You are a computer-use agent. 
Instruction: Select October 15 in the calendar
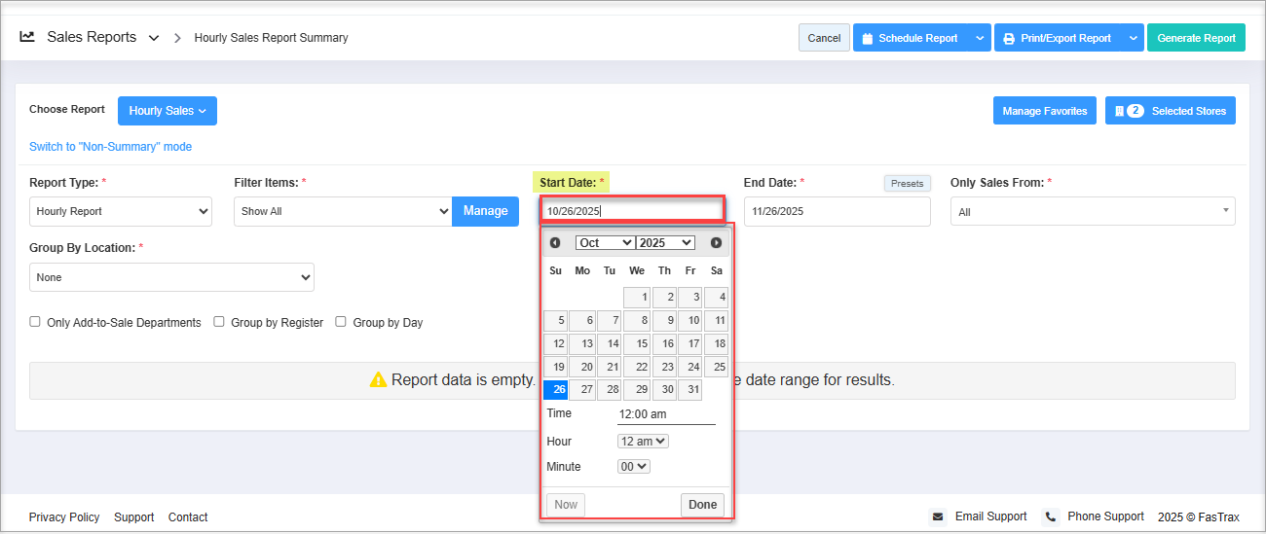click(x=637, y=343)
